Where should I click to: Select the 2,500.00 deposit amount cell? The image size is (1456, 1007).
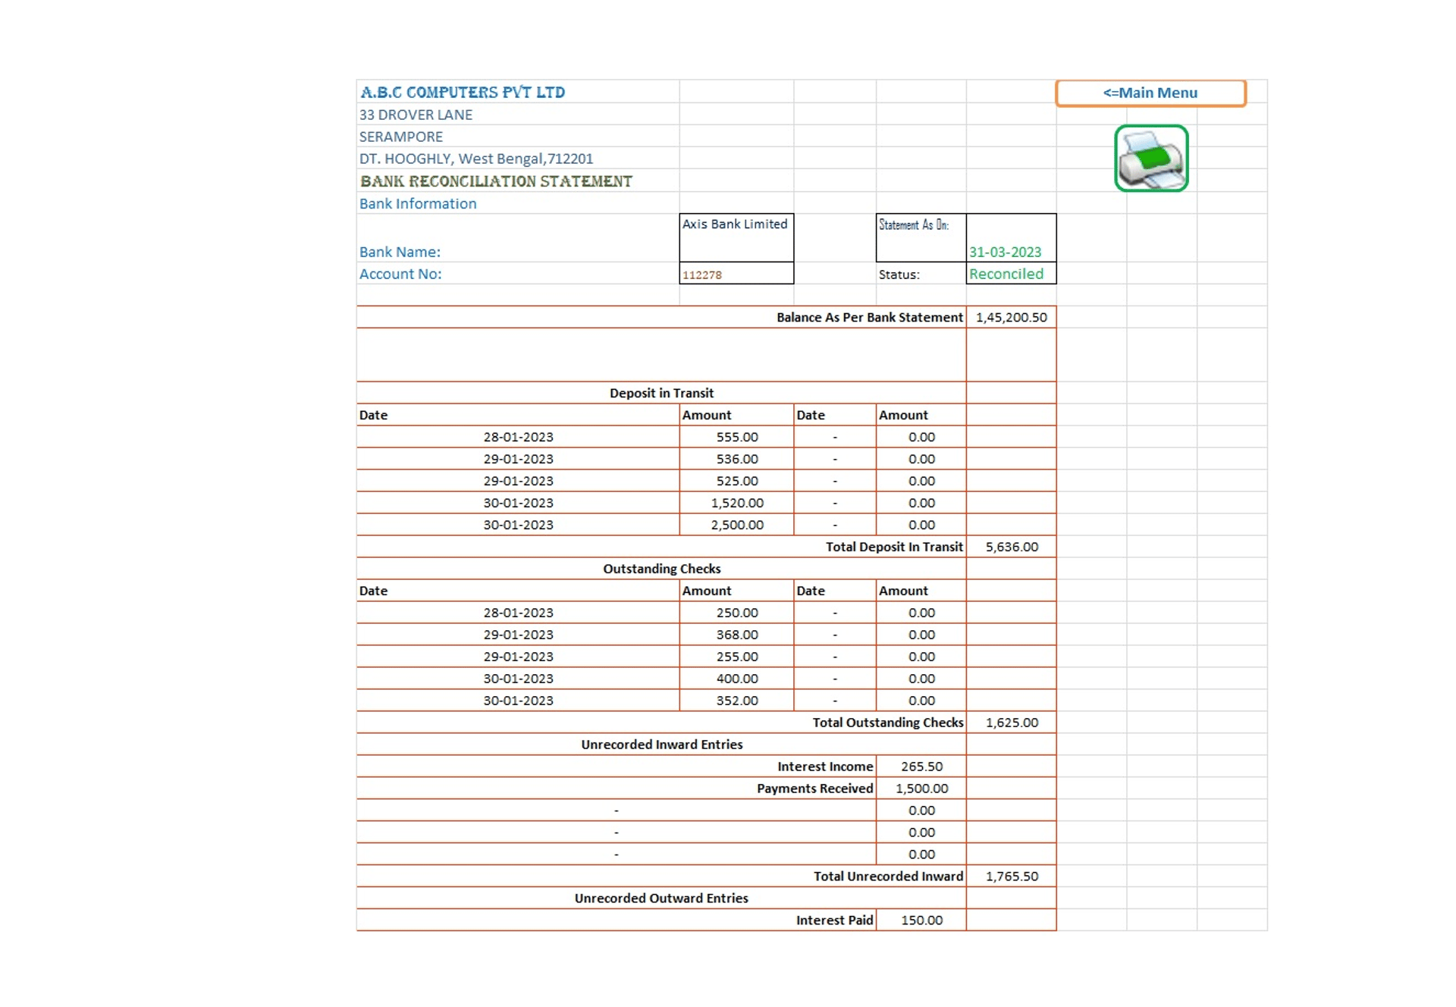pyautogui.click(x=736, y=525)
